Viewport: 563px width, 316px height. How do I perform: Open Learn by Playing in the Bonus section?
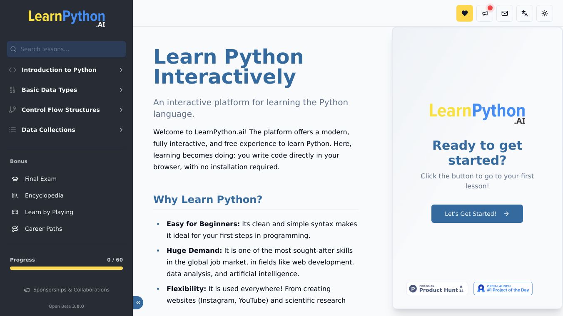tap(67, 212)
